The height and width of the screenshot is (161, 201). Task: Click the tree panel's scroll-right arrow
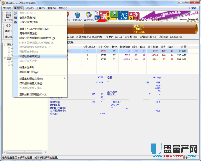point(46,152)
